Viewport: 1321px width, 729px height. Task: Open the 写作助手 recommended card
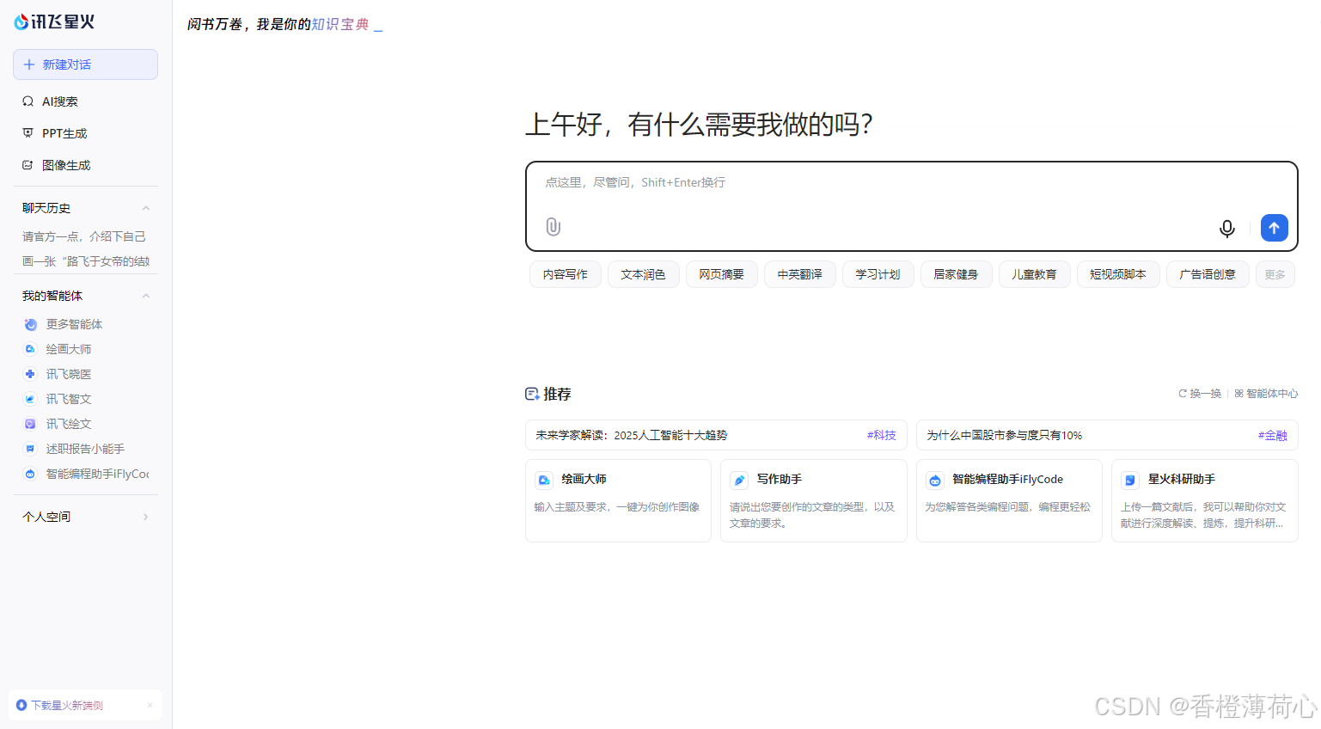coord(814,500)
